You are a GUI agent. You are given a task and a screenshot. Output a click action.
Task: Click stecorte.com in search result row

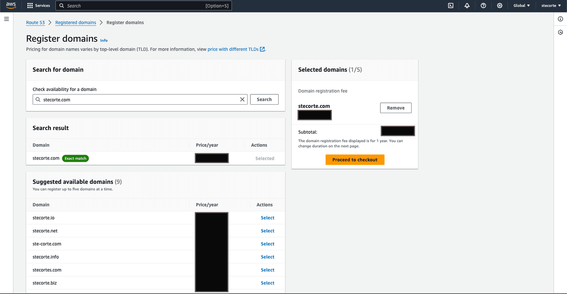click(x=46, y=158)
